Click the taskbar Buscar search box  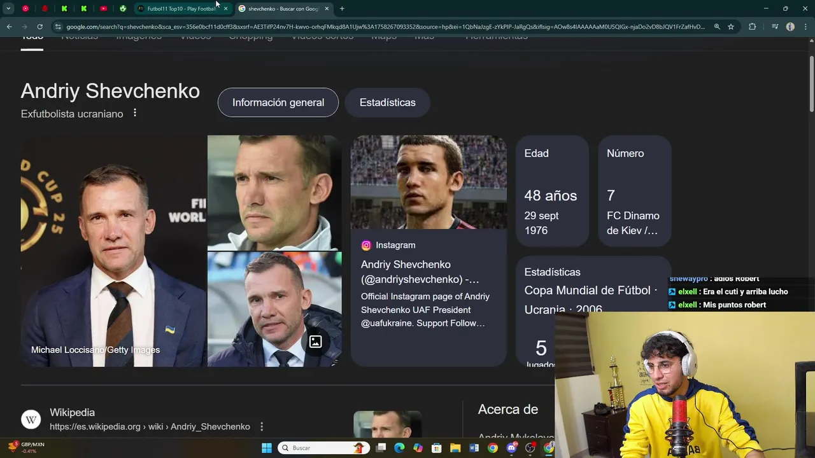pos(325,448)
